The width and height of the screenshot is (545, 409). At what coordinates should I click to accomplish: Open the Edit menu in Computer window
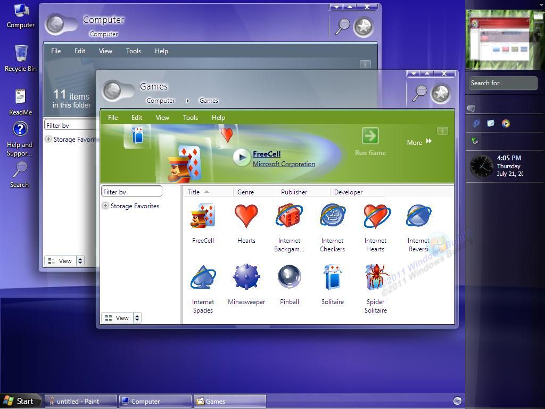tap(80, 51)
